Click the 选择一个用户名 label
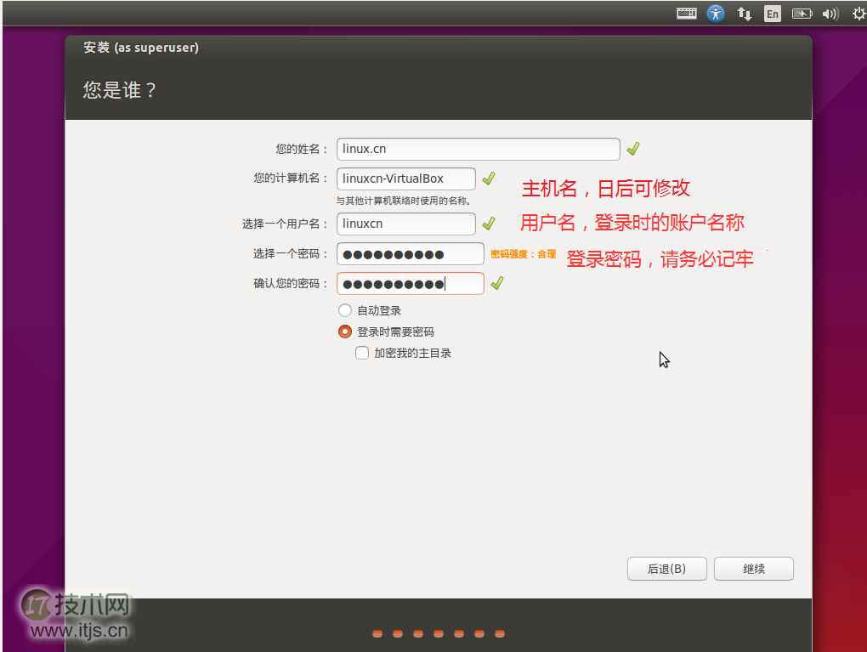The image size is (867, 652). point(286,224)
